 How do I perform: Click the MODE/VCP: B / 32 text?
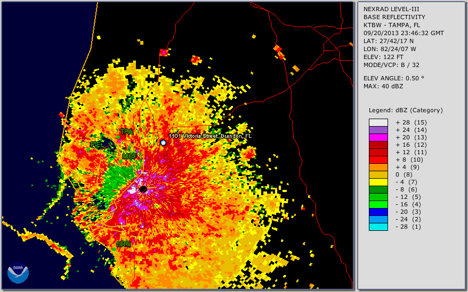point(391,65)
